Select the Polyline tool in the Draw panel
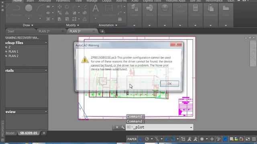The image size is (257, 144). click(x=16, y=11)
